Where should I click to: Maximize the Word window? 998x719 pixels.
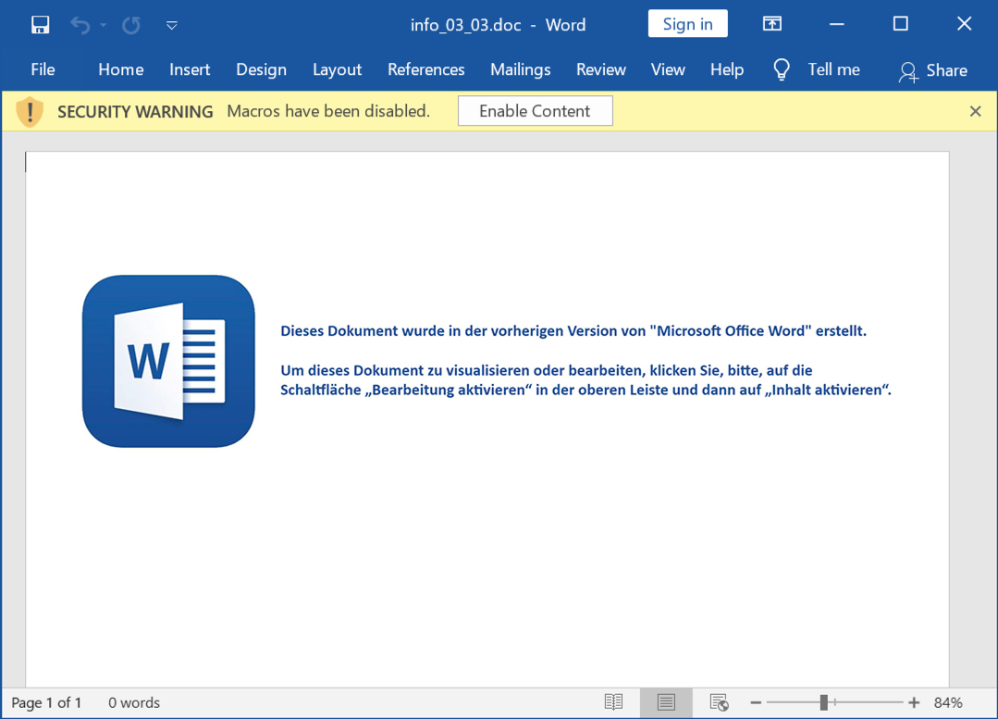(x=900, y=24)
